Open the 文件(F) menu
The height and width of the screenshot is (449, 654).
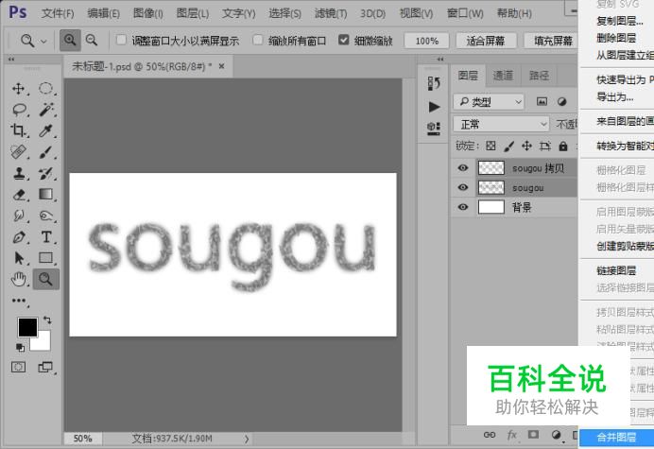pyautogui.click(x=58, y=13)
